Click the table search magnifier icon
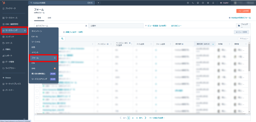Image resolution: width=256 pixels, height=122 pixels. click(x=62, y=39)
